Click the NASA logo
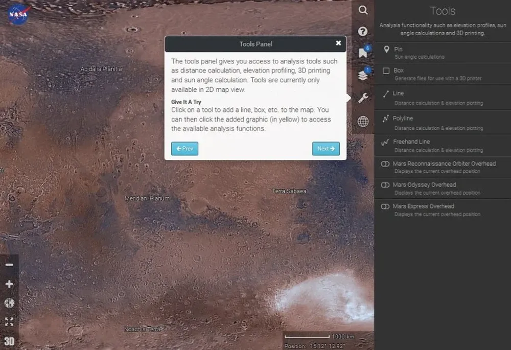 [x=17, y=14]
